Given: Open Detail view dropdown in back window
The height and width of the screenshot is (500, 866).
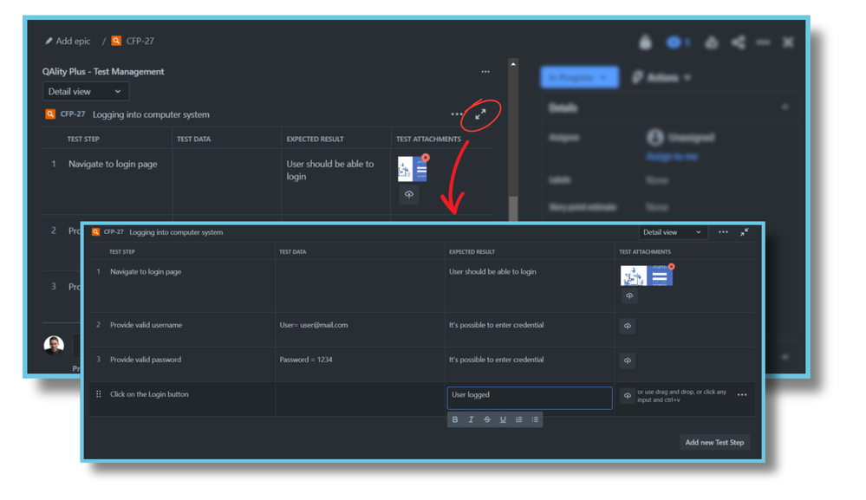Looking at the screenshot, I should click(86, 92).
